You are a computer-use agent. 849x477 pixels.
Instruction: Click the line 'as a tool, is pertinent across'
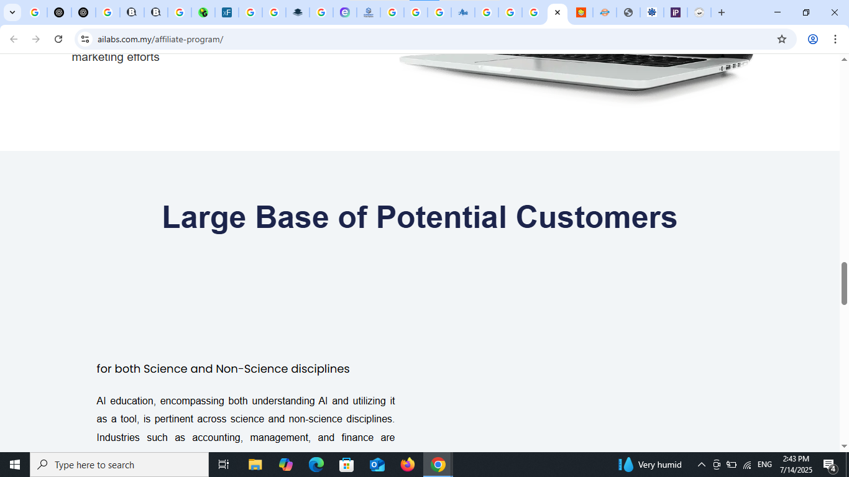pyautogui.click(x=246, y=419)
